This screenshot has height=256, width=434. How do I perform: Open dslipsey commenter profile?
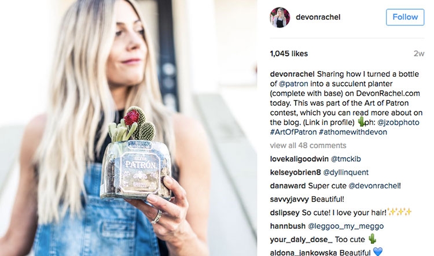tap(285, 213)
